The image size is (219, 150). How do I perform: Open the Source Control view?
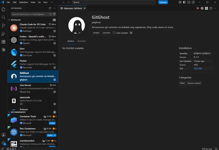4,25
